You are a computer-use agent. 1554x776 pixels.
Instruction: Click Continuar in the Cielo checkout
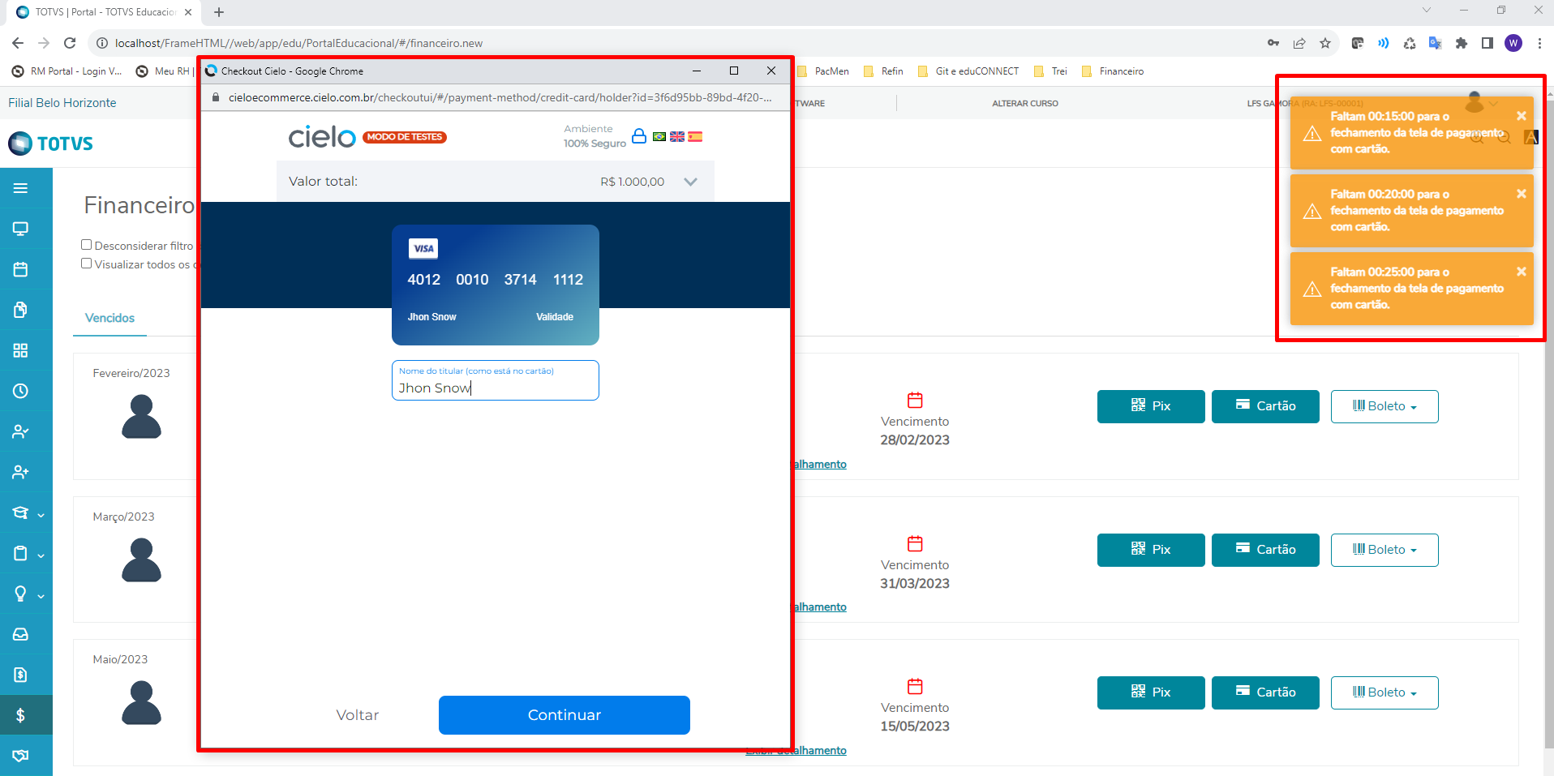point(565,715)
